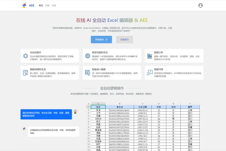This screenshot has height=151, width=226.
Task: Click the 数据或模板生成 card title
Action: coord(38,69)
